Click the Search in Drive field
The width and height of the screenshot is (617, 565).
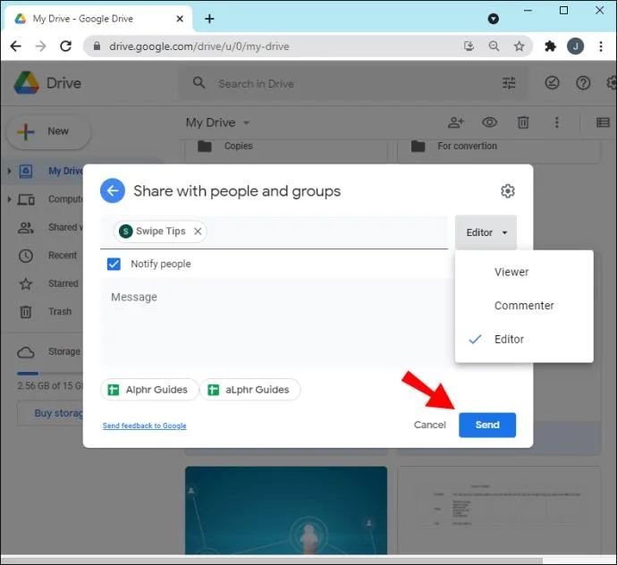[354, 84]
